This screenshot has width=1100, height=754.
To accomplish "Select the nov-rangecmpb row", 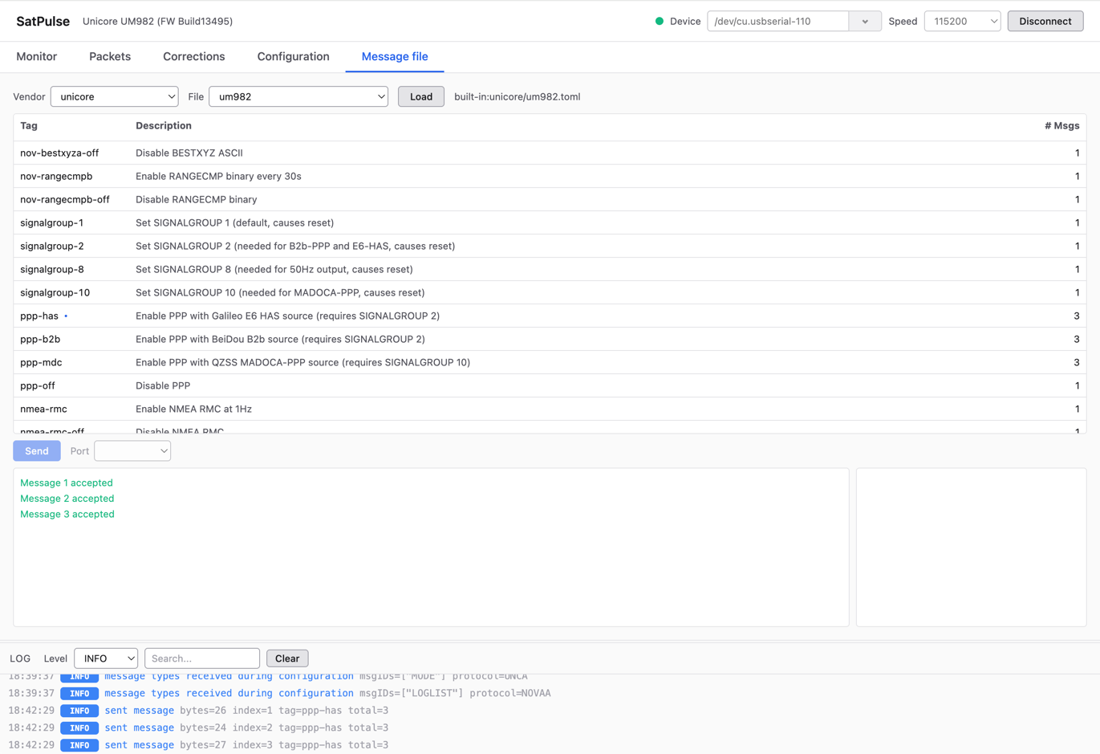I will pyautogui.click(x=550, y=176).
